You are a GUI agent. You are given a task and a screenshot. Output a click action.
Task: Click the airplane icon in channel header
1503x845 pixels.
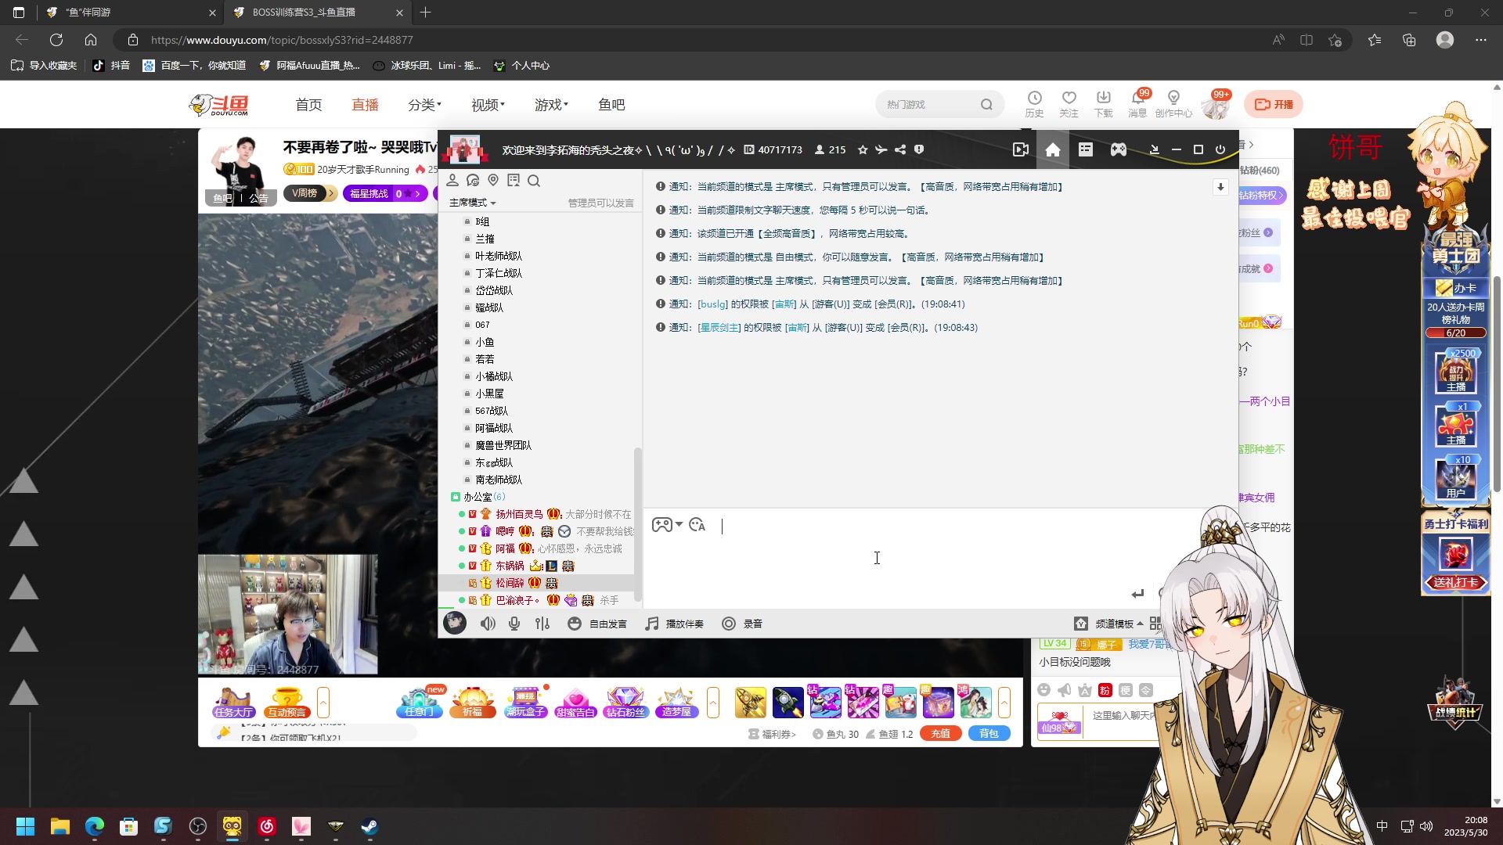point(881,149)
